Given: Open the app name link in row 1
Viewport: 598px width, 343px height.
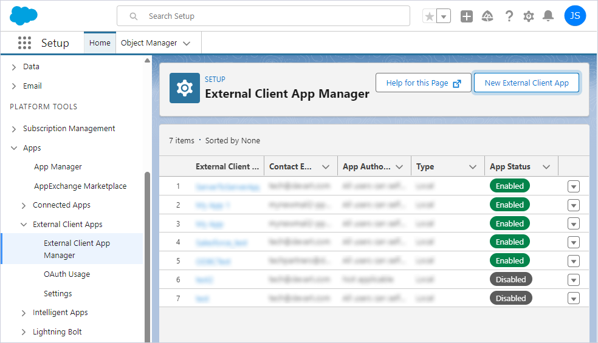Looking at the screenshot, I should coord(228,187).
